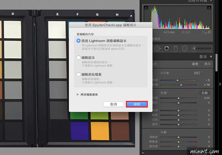Click the focal length reading 4.15 mm
The width and height of the screenshot is (222, 155).
coord(169,32)
